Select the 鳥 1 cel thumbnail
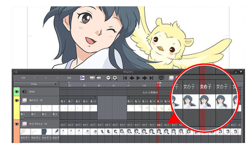 25,108
